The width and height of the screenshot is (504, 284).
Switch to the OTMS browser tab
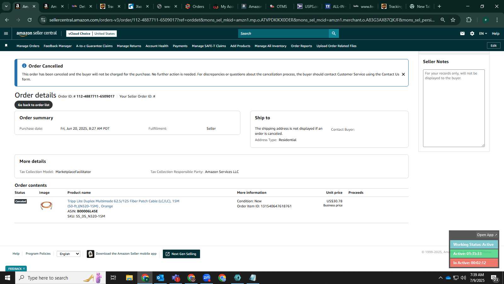[x=279, y=6]
